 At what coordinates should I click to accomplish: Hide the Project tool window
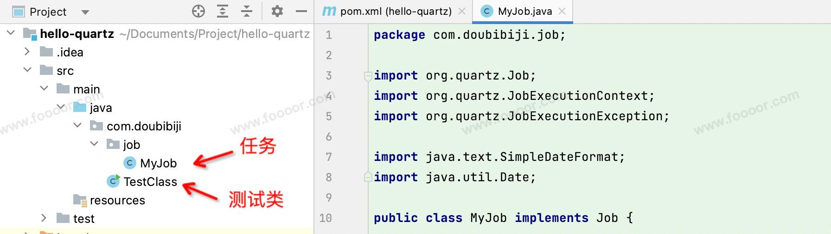point(301,12)
